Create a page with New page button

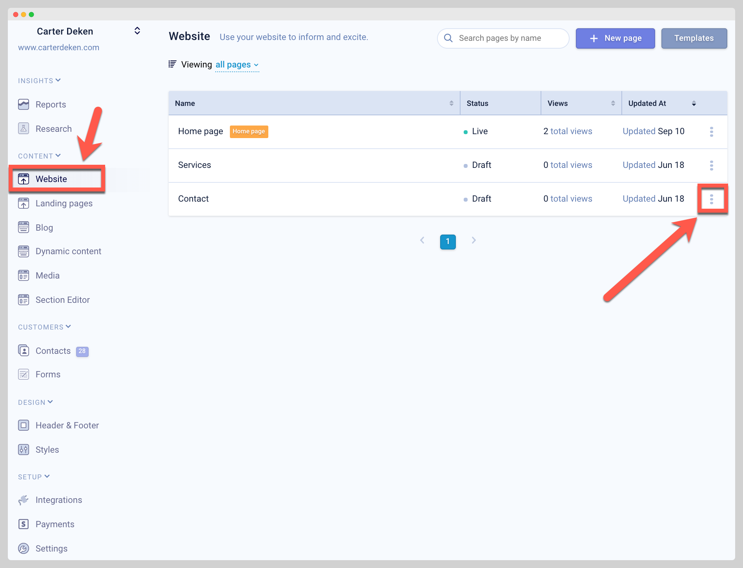(x=615, y=38)
